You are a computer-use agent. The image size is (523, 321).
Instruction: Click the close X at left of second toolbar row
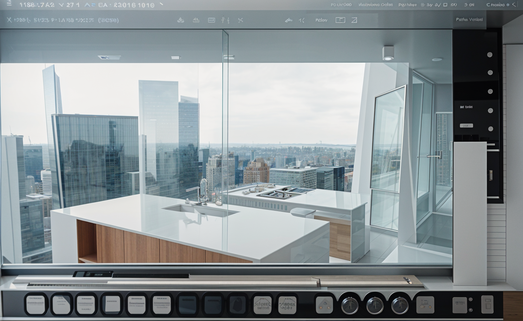[x=9, y=20]
